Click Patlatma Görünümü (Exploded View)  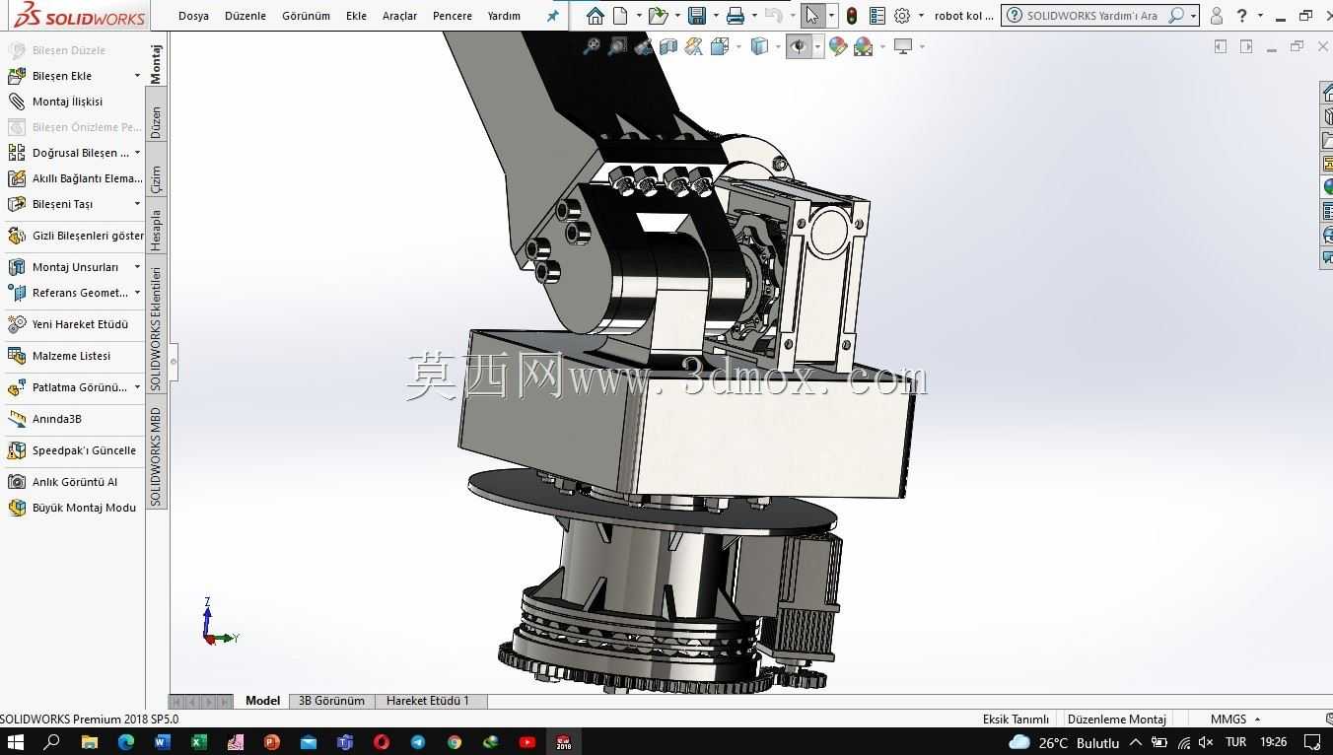point(80,387)
